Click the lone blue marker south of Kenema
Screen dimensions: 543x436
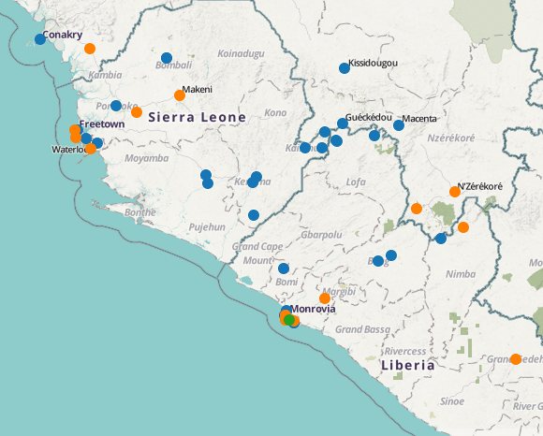(x=254, y=215)
